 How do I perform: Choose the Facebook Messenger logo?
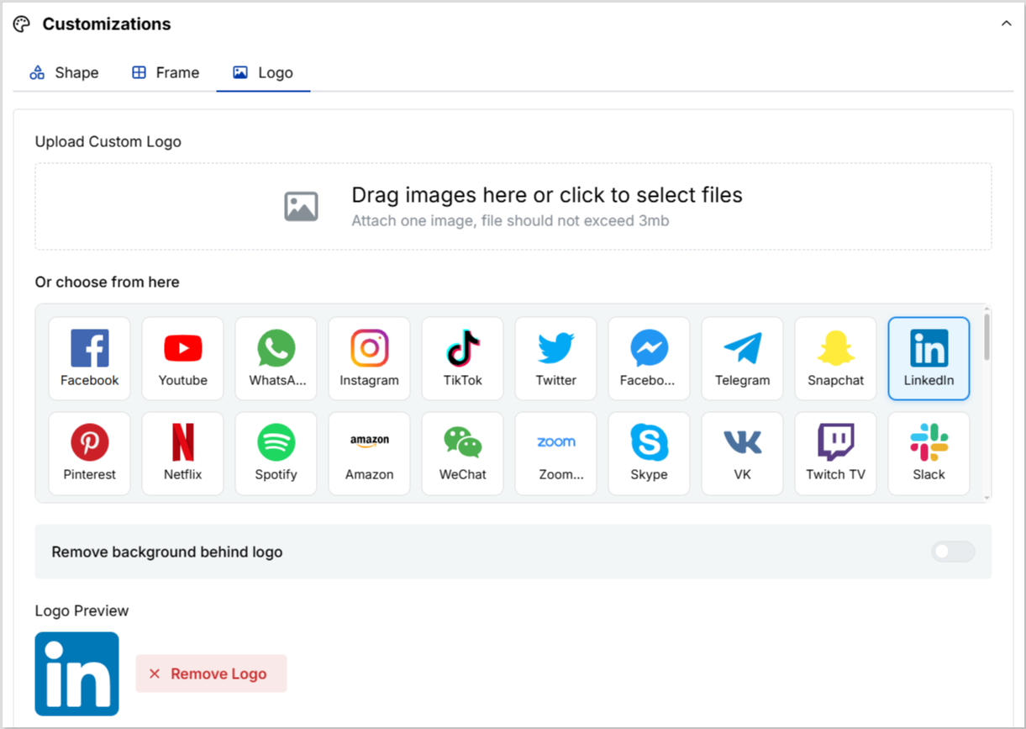tap(649, 358)
